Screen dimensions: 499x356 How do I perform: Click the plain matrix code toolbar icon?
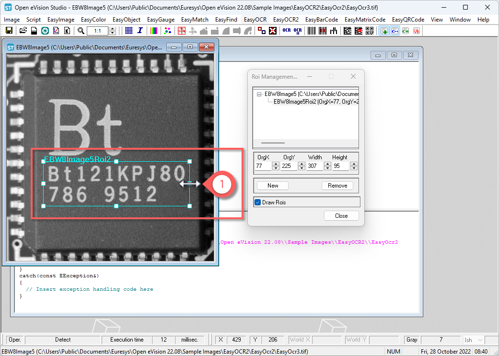pos(348,31)
